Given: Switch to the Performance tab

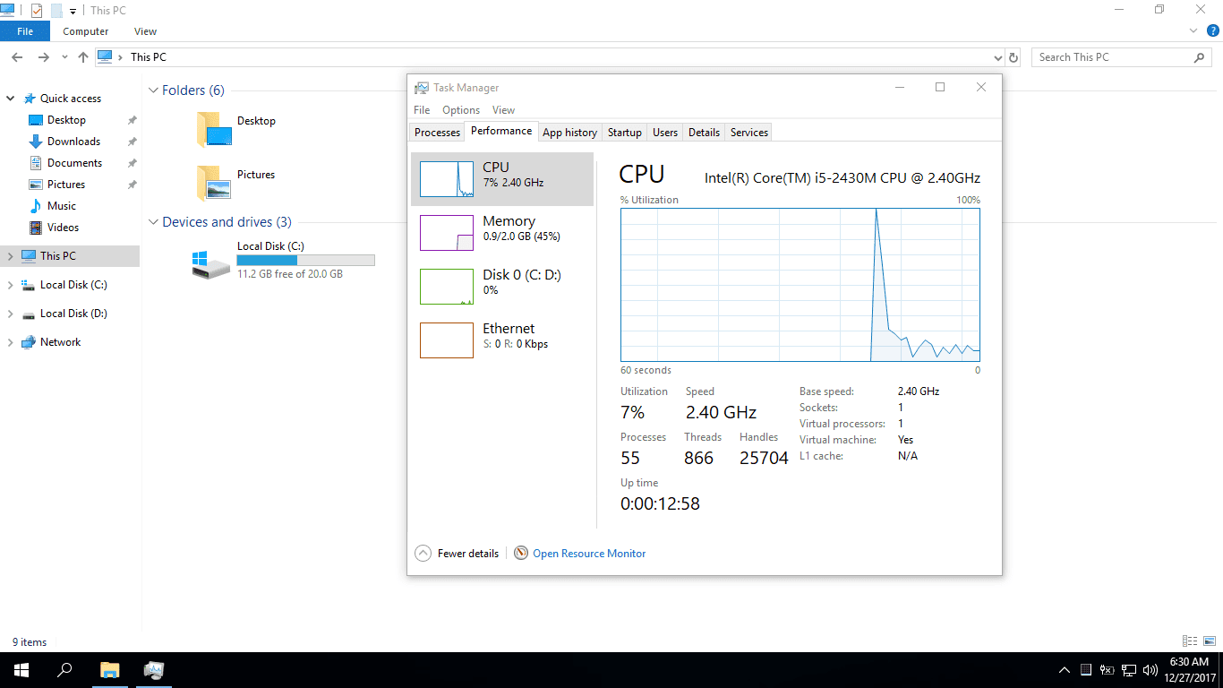Looking at the screenshot, I should click(501, 131).
